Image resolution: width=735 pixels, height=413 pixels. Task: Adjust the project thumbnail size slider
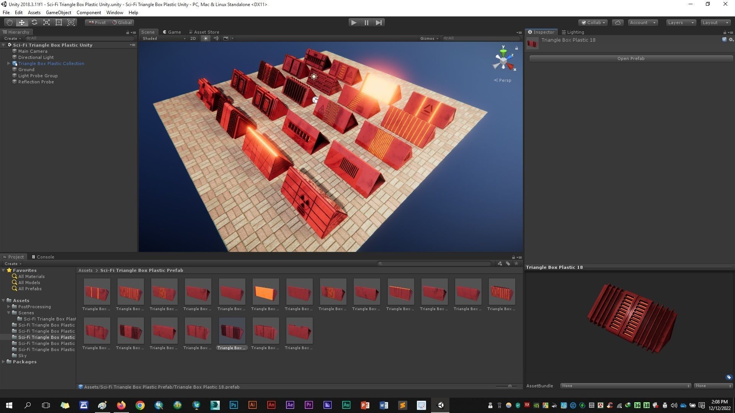coord(510,387)
